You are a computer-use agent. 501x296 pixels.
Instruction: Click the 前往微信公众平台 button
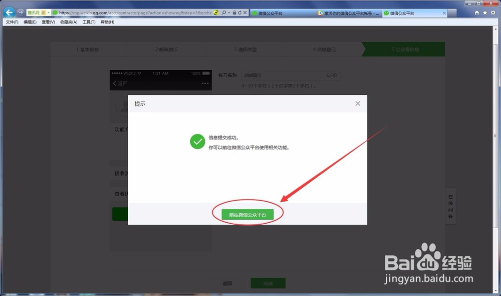pos(247,214)
